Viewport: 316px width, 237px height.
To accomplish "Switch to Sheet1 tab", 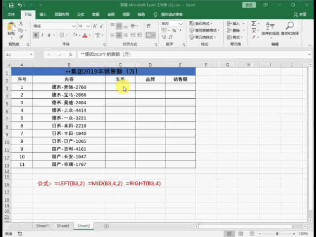I will (x=42, y=226).
